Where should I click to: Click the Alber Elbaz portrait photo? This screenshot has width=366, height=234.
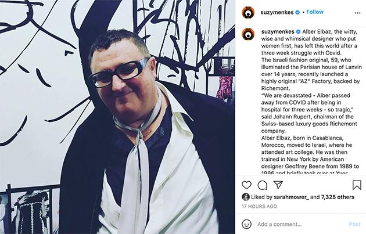117,117
